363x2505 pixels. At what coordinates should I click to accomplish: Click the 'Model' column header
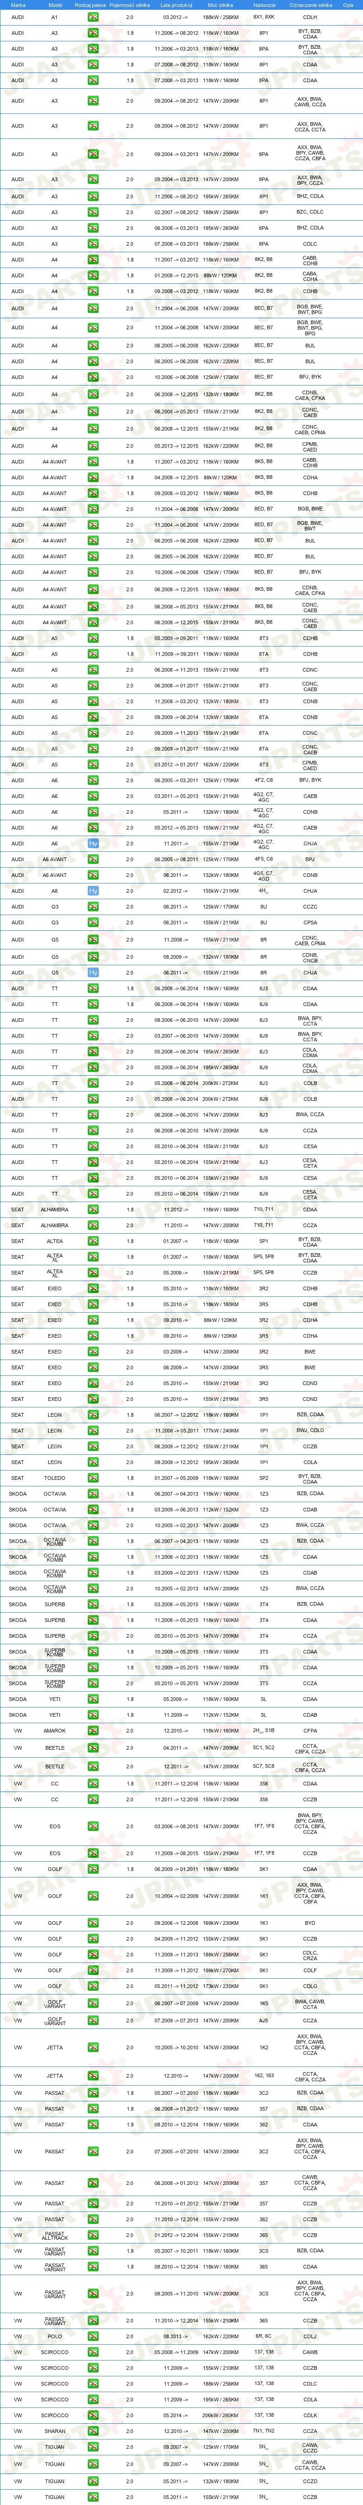tap(54, 5)
